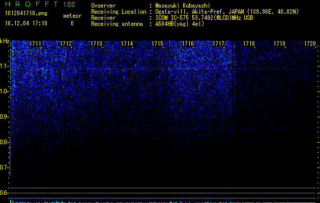Click the 0.6 kHz axis label
This screenshot has width=320, height=203.
pyautogui.click(x=5, y=193)
